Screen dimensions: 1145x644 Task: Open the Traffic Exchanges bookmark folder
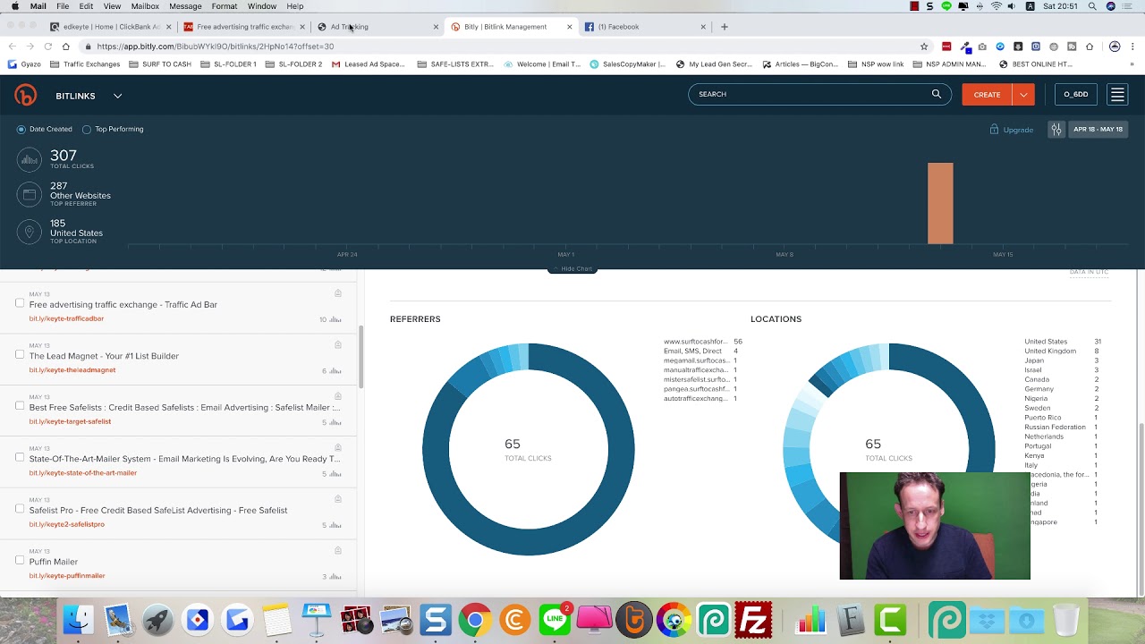(x=85, y=64)
